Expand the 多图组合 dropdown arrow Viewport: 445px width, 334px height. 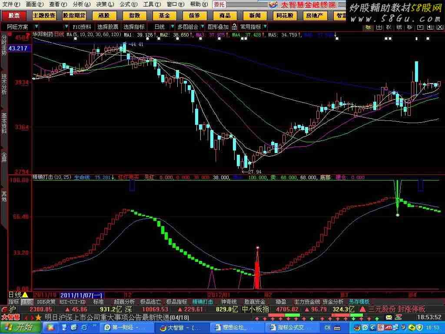[x=203, y=27]
